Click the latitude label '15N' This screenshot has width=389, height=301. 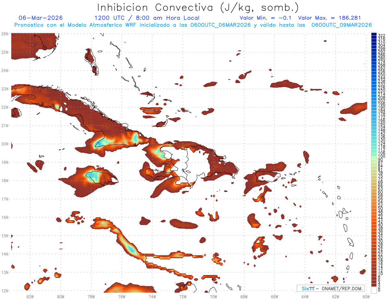coord(5,235)
